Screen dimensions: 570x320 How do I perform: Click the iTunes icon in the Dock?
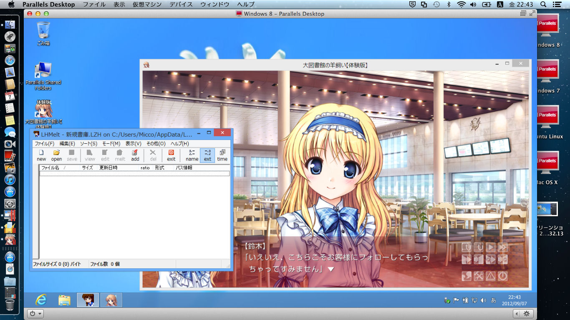coord(10,180)
